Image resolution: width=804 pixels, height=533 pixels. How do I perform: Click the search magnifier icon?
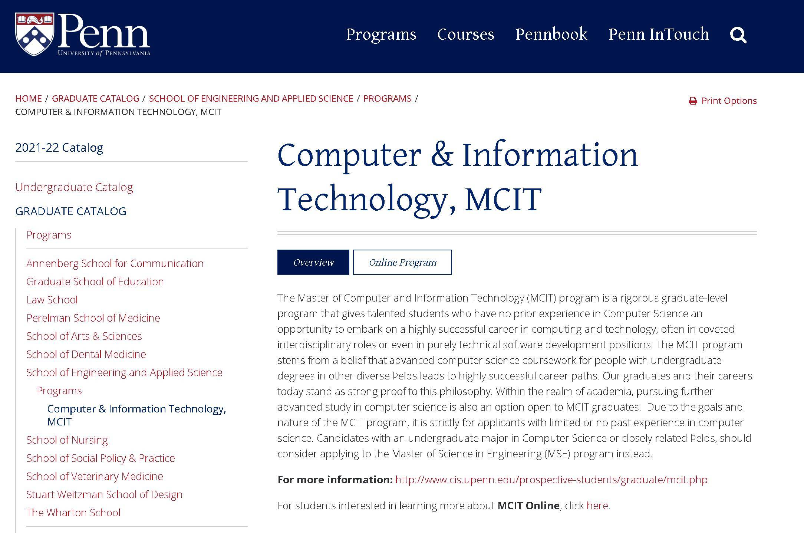coord(740,34)
